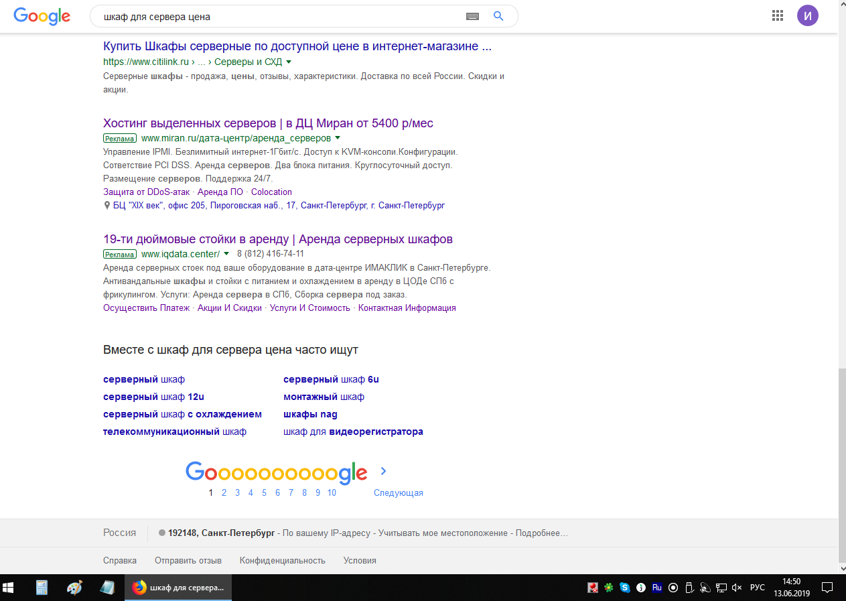Click the taskbar clock showing 14:50
The image size is (846, 601).
tap(791, 588)
